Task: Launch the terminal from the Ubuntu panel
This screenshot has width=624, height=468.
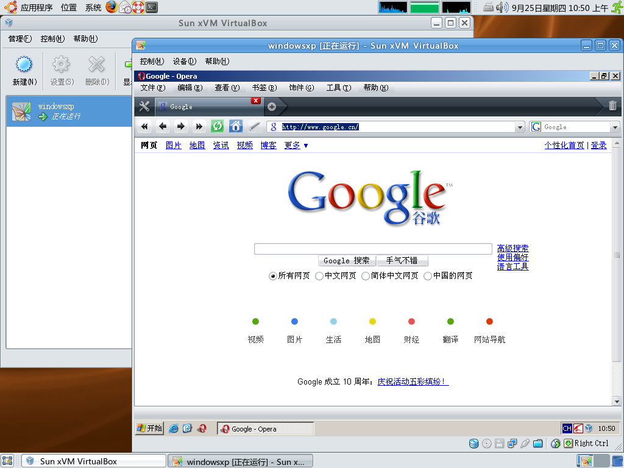Action: click(152, 7)
